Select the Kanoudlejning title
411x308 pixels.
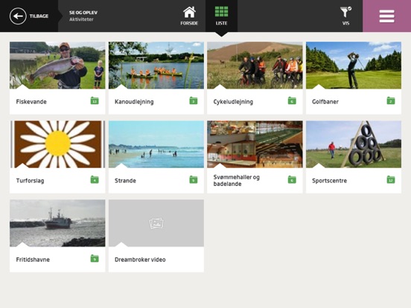134,102
